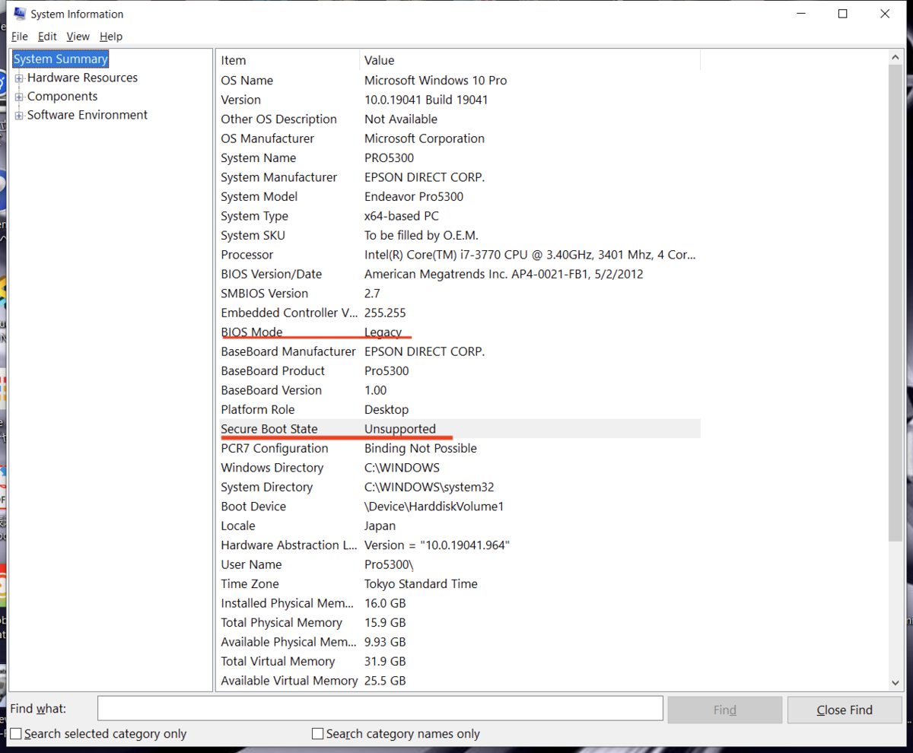
Task: Select the Version row label
Action: tap(240, 100)
